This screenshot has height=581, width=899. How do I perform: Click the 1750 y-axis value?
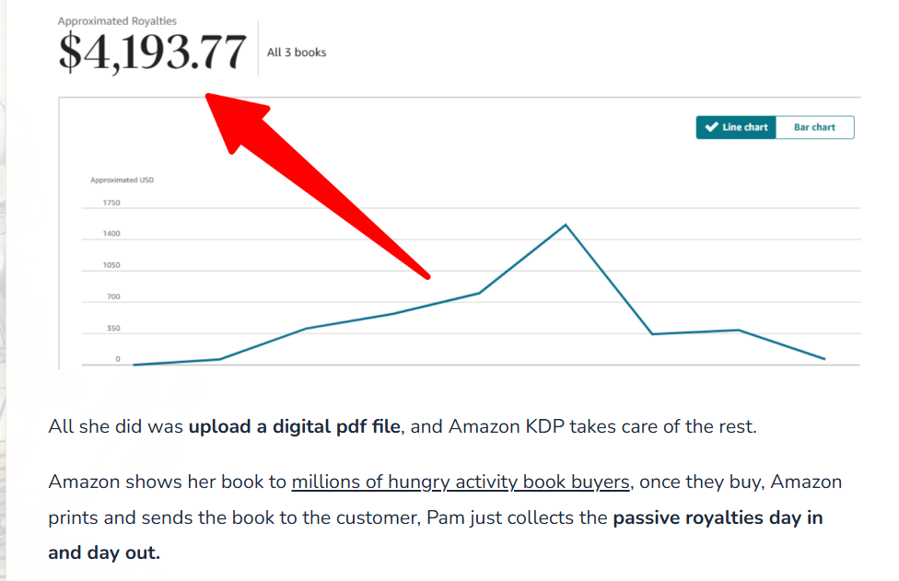[111, 203]
